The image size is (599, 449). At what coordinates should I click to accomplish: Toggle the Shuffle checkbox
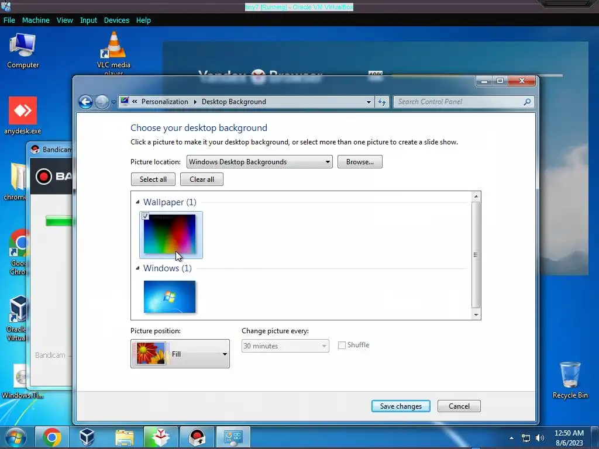tap(342, 345)
